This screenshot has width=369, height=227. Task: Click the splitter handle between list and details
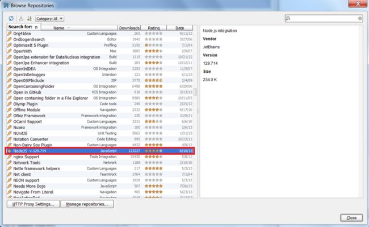[198, 112]
